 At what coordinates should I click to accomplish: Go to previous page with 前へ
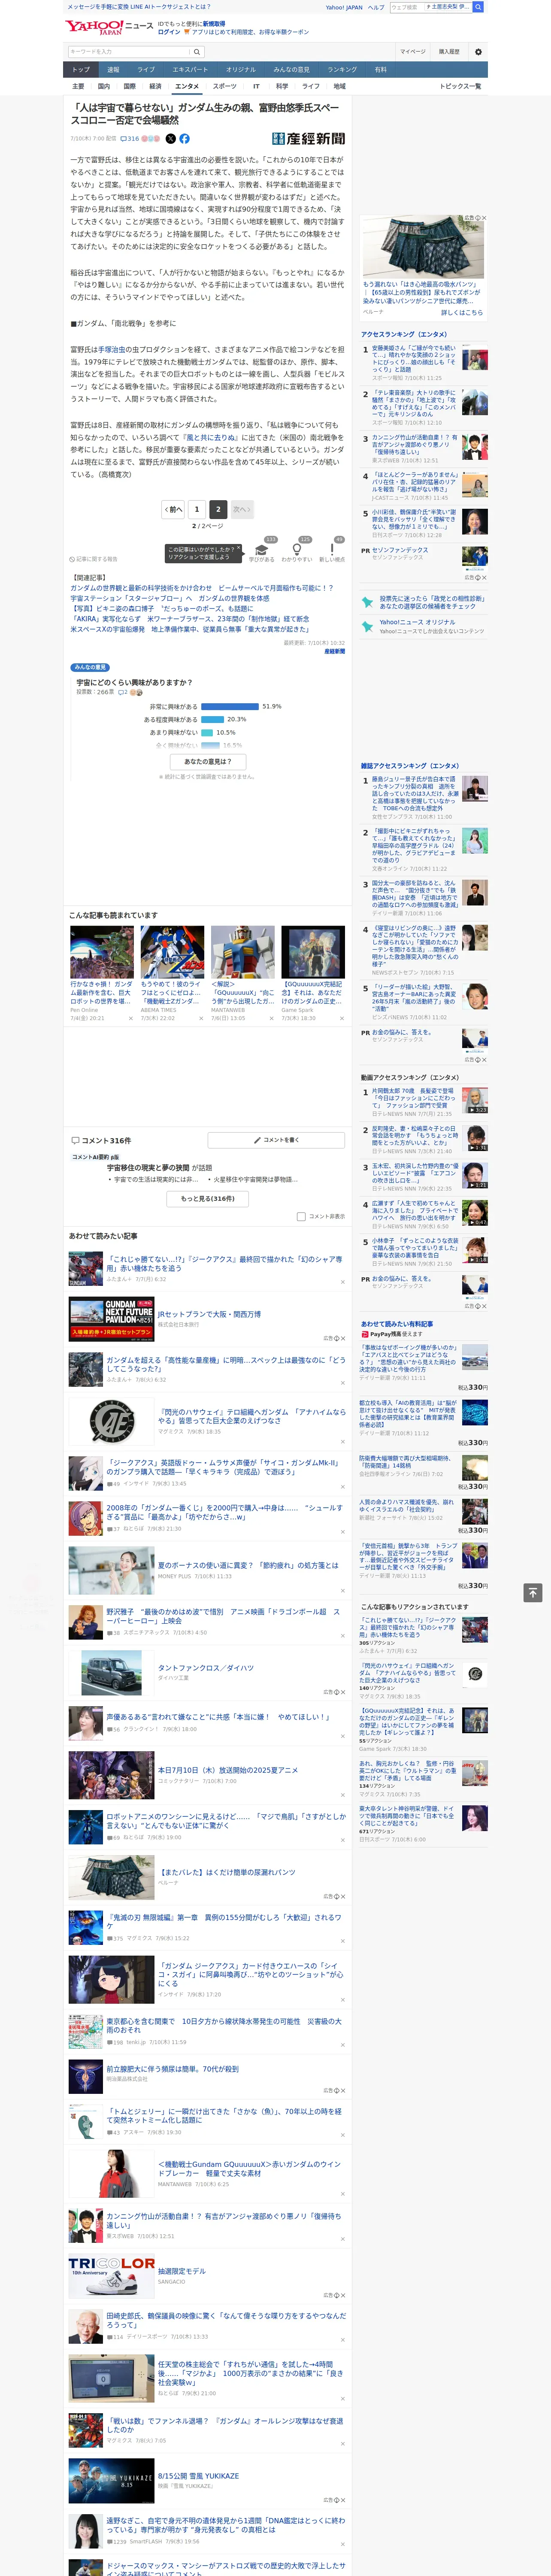pyautogui.click(x=174, y=509)
